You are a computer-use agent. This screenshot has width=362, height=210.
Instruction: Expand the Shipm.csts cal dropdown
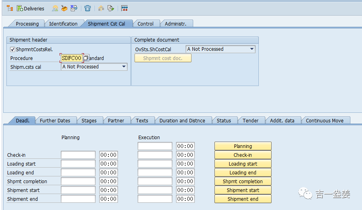point(124,67)
